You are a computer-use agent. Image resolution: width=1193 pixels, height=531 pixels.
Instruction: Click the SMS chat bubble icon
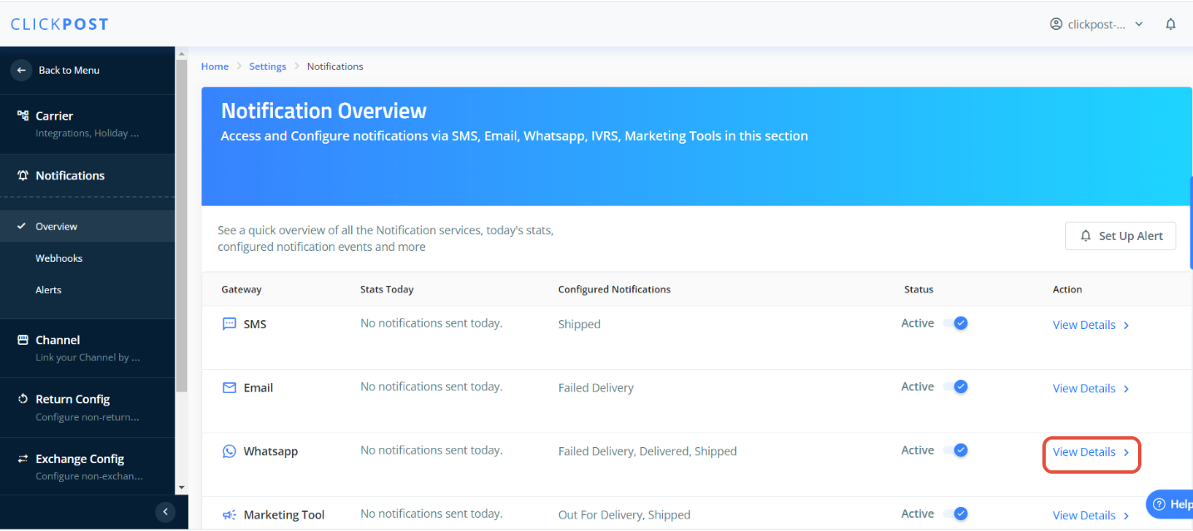click(x=230, y=324)
